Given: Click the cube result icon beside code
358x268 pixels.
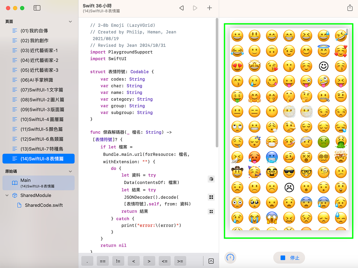Looking at the screenshot, I should [211, 179].
